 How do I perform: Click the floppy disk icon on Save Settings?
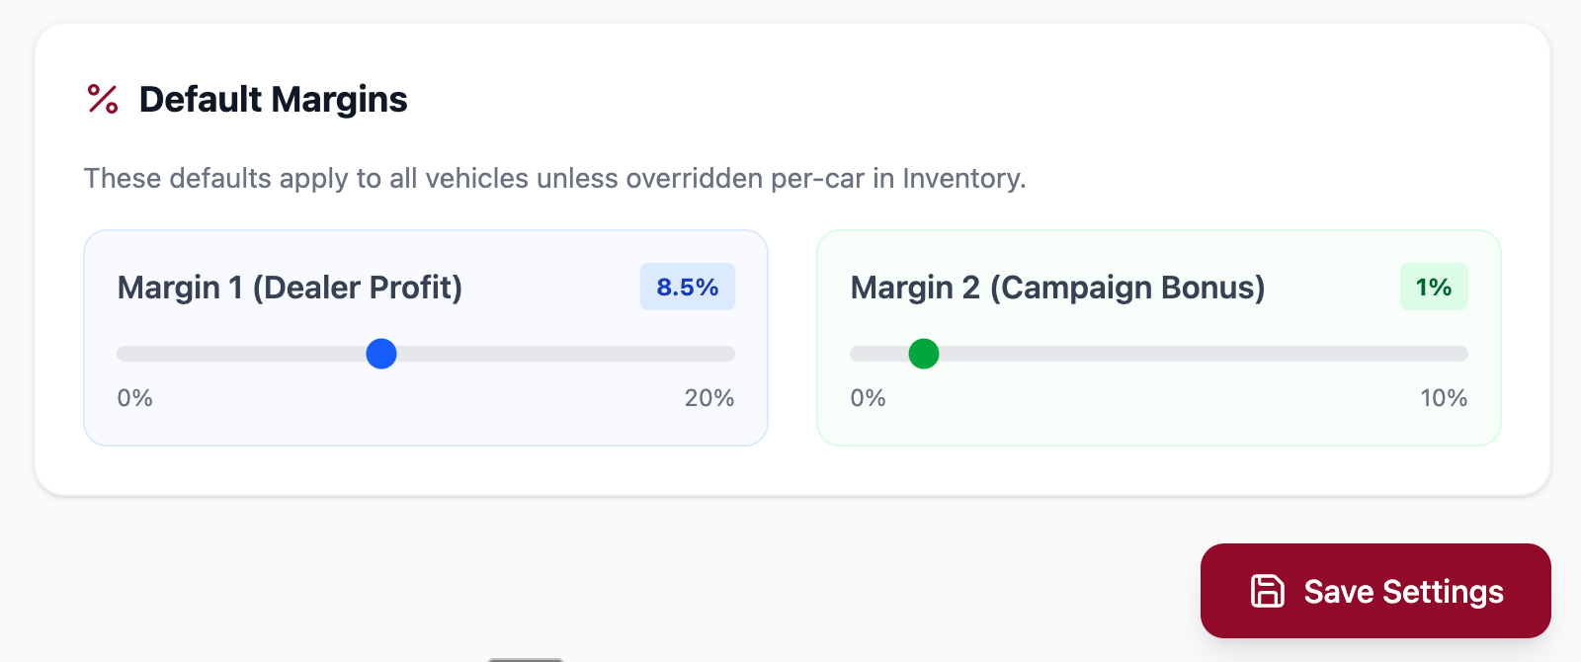1266,591
